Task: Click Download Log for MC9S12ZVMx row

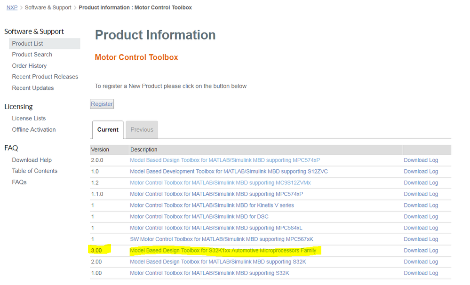Action: point(421,182)
